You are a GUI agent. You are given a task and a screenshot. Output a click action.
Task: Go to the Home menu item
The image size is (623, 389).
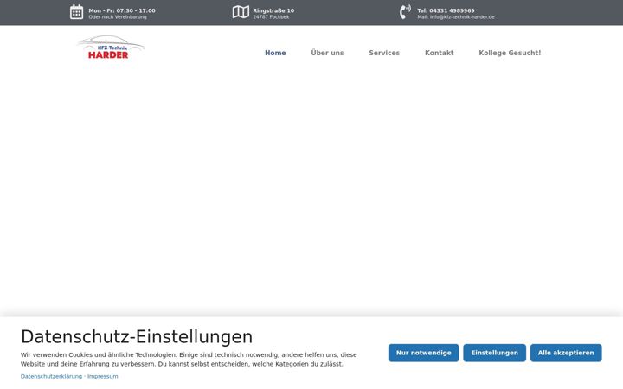pyautogui.click(x=275, y=53)
